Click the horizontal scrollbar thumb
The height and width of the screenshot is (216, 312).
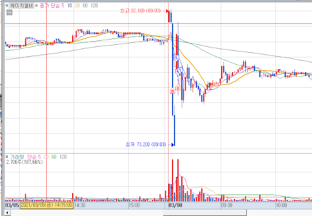pos(205,213)
